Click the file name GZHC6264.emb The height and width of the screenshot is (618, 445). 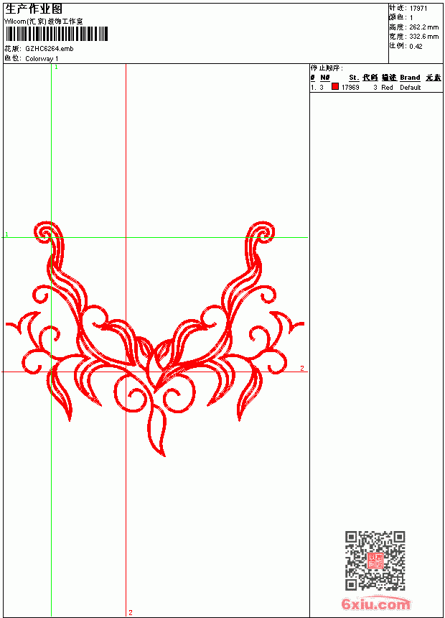click(50, 49)
